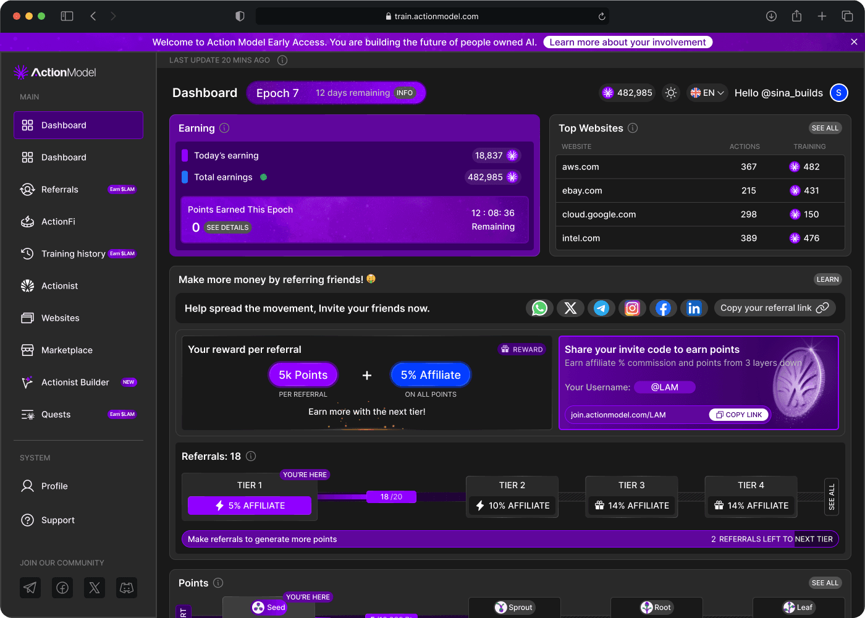The width and height of the screenshot is (865, 618).
Task: Click the intel.com website row
Action: [700, 238]
